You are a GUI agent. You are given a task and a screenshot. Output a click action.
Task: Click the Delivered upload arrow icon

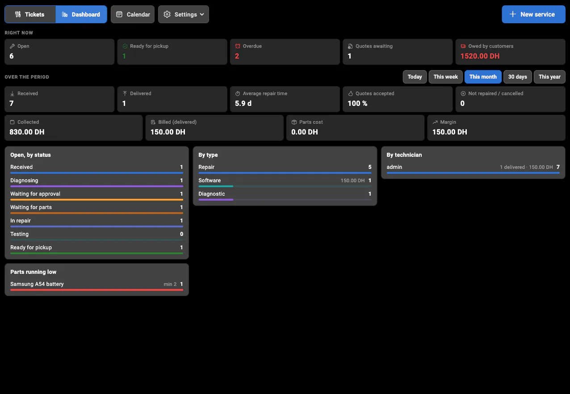point(125,93)
